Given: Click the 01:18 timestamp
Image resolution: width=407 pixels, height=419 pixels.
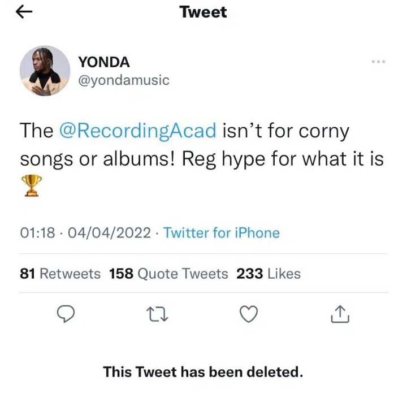Looking at the screenshot, I should coord(36,233).
